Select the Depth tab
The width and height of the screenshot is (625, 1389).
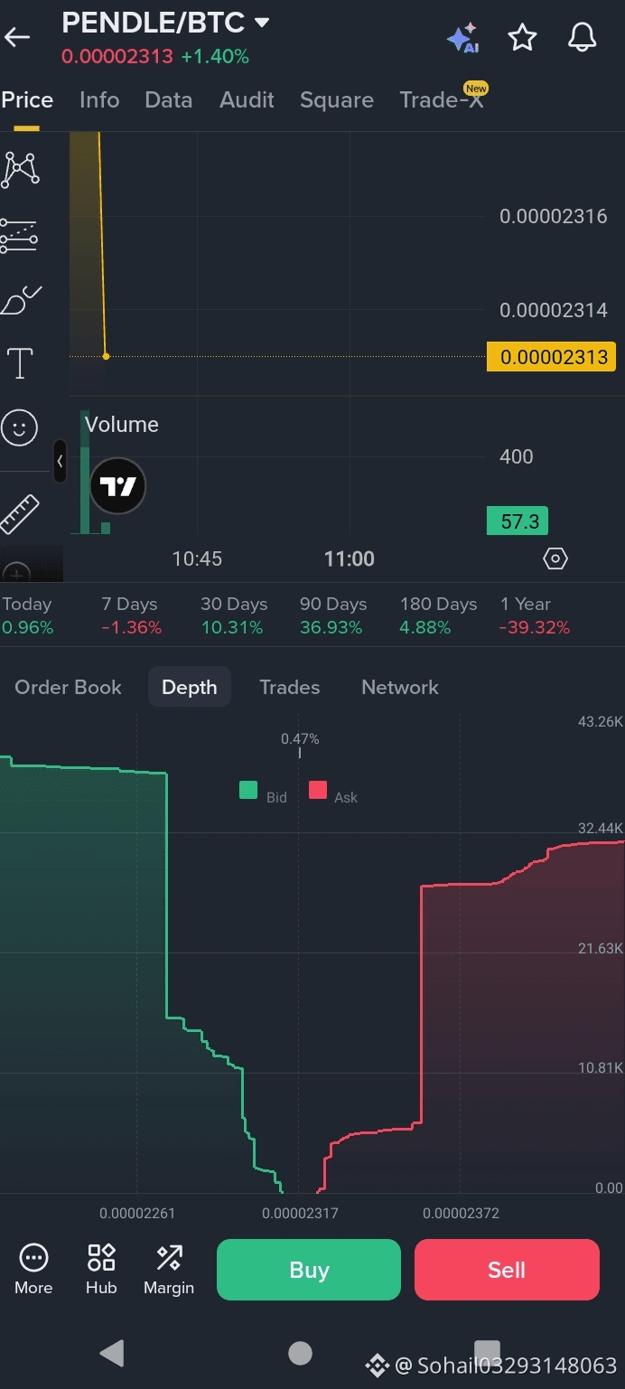(x=190, y=688)
